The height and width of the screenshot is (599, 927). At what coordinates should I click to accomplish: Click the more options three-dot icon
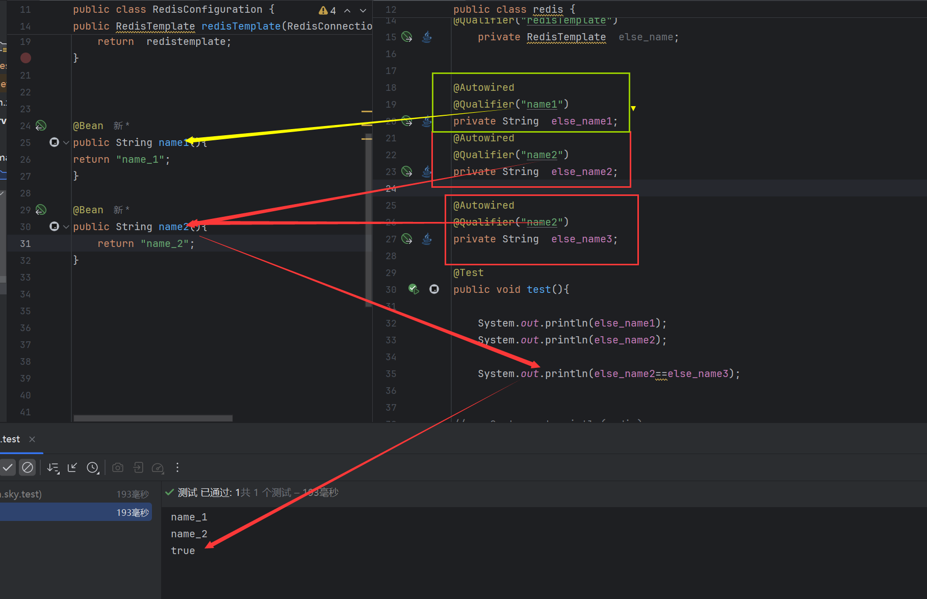177,467
